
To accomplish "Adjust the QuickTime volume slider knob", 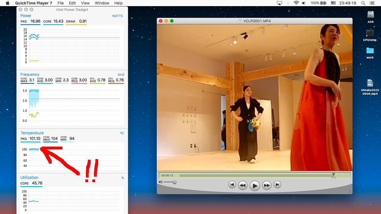I will (x=175, y=182).
